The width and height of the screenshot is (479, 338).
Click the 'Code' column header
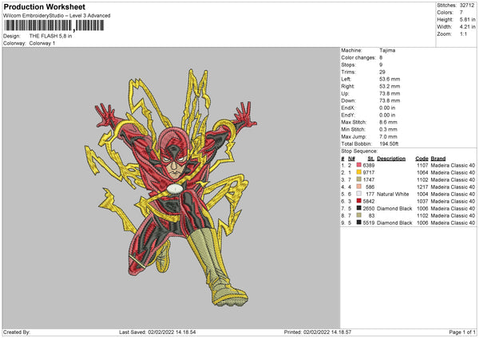coord(422,159)
